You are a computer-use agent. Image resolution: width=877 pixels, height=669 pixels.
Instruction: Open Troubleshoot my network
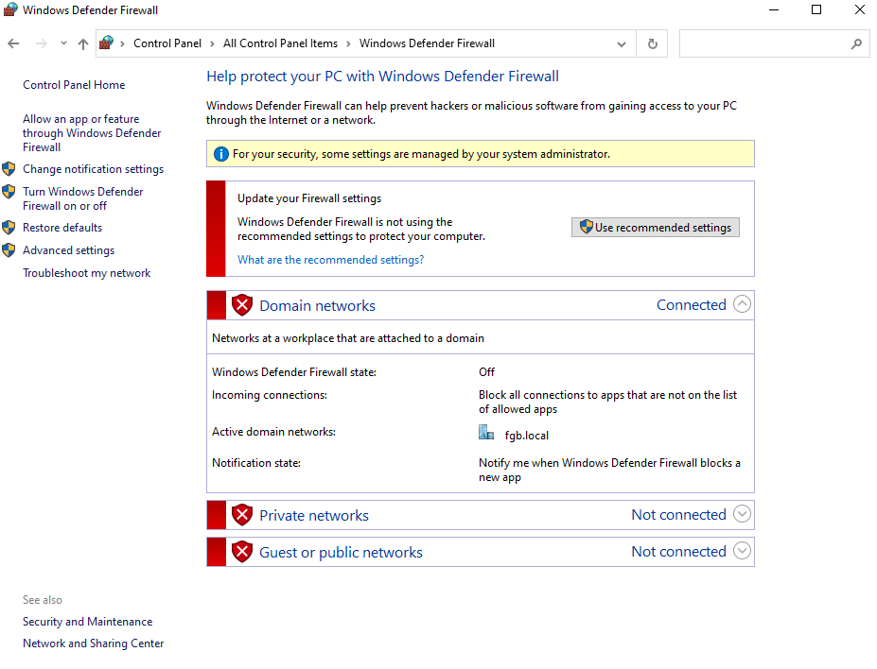click(87, 273)
